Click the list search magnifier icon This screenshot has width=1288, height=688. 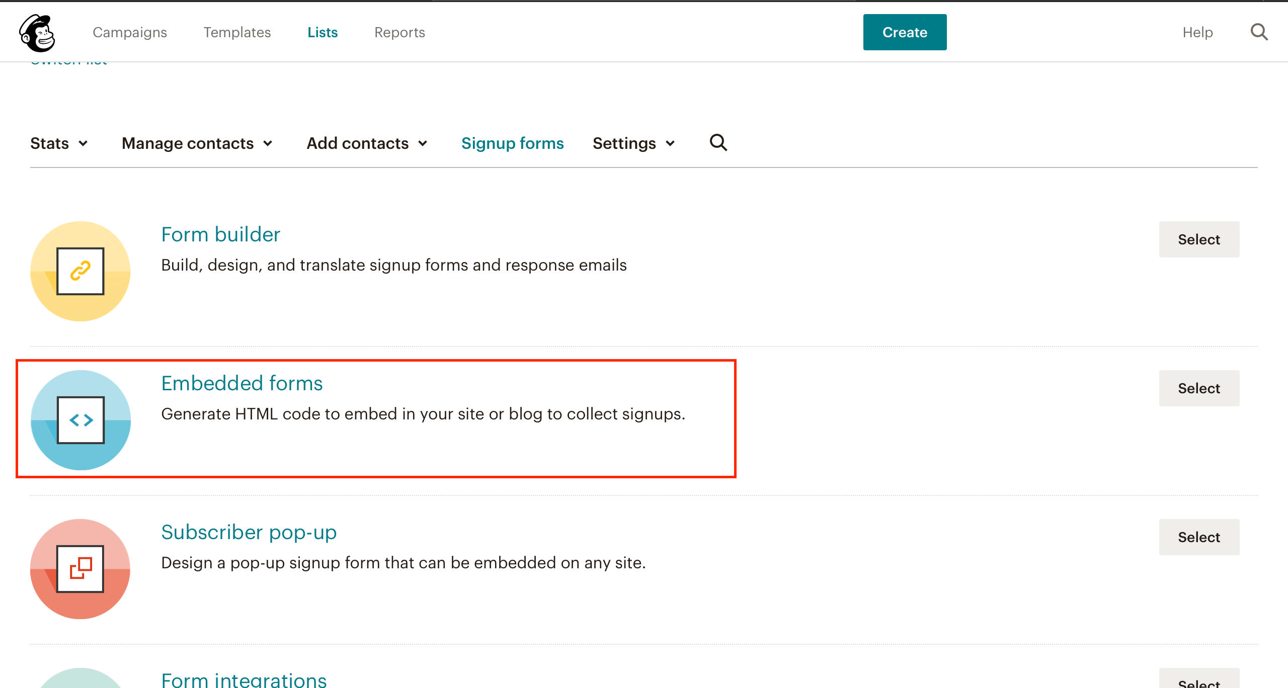coord(718,143)
